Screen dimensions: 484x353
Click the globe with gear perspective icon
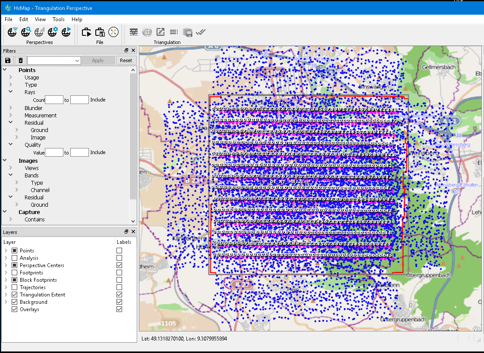coord(53,32)
